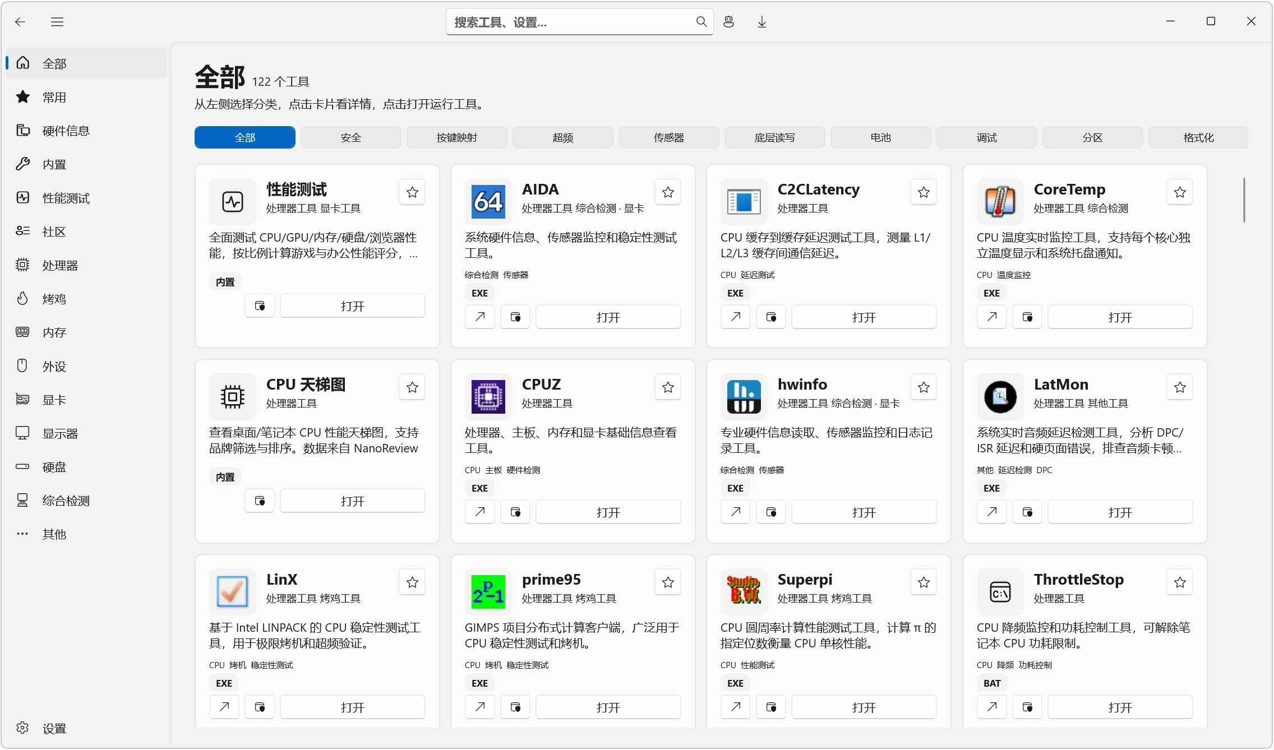This screenshot has width=1274, height=750.
Task: Select the 电池 filter tab
Action: (x=881, y=138)
